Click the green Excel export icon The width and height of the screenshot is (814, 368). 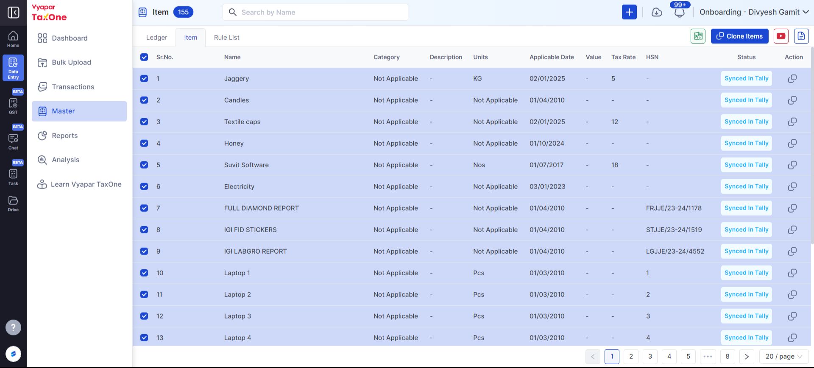pyautogui.click(x=698, y=36)
